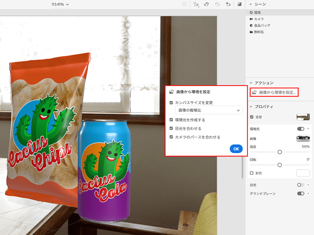Viewport: 314px width, 235px height.
Task: Open the 彩色 color swatch
Action: (x=303, y=173)
